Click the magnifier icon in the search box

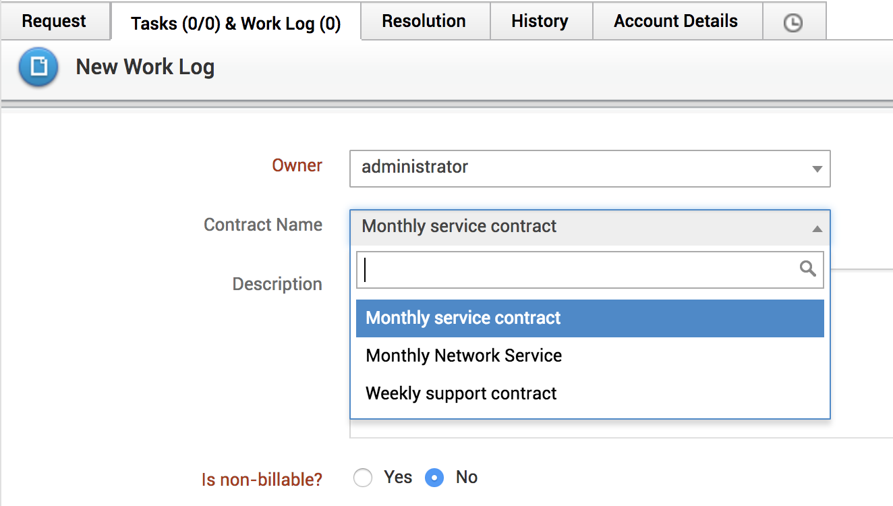click(x=807, y=269)
